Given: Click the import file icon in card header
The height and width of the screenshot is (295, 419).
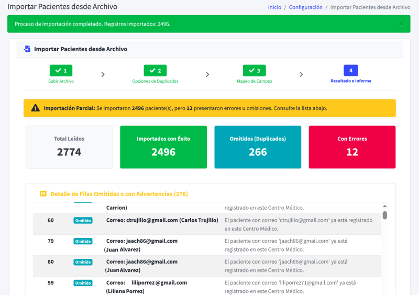Looking at the screenshot, I should [27, 49].
